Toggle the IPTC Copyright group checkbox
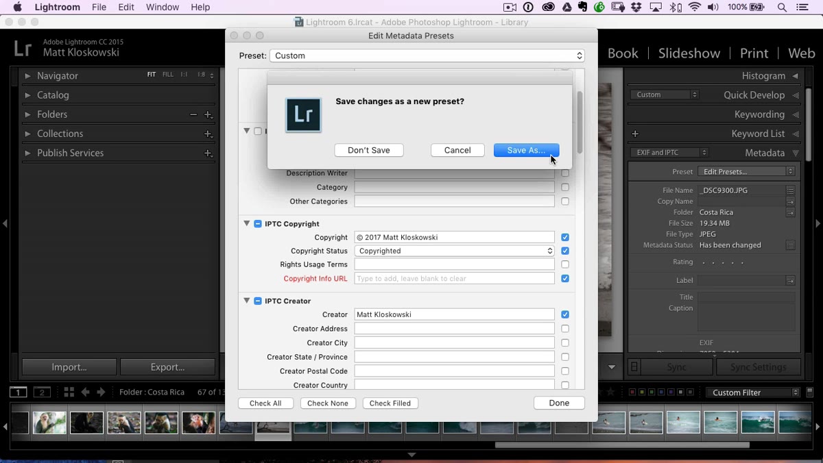Viewport: 823px width, 463px height. pos(258,224)
